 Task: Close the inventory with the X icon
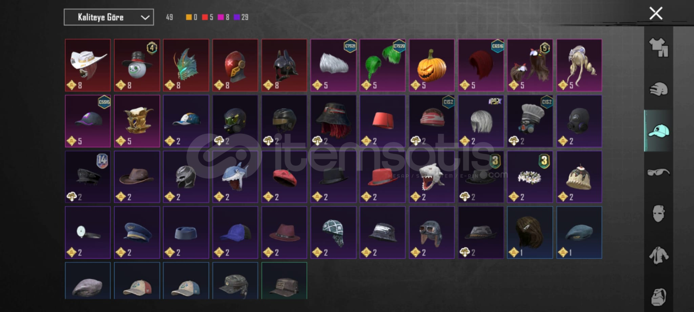pos(656,13)
